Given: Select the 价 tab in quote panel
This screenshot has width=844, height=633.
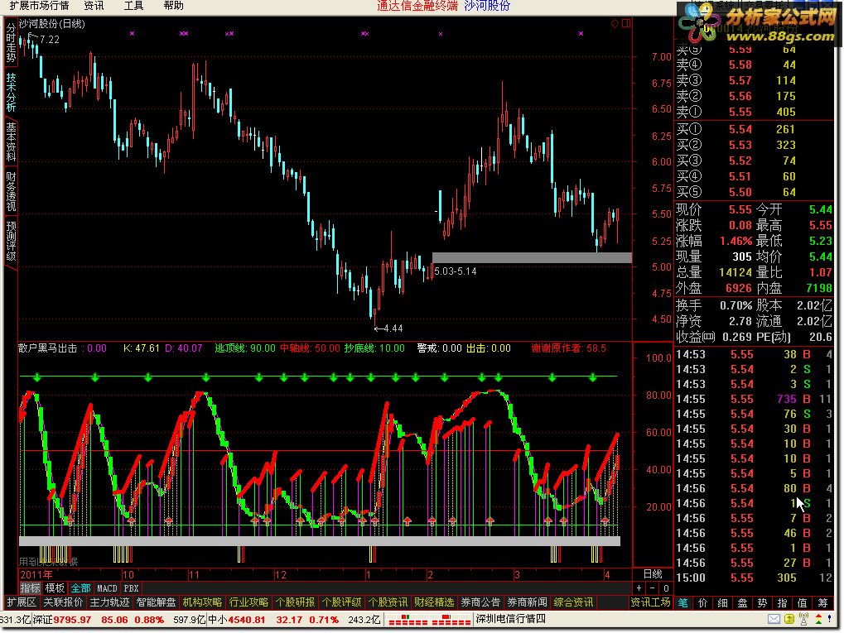Looking at the screenshot, I should (703, 603).
